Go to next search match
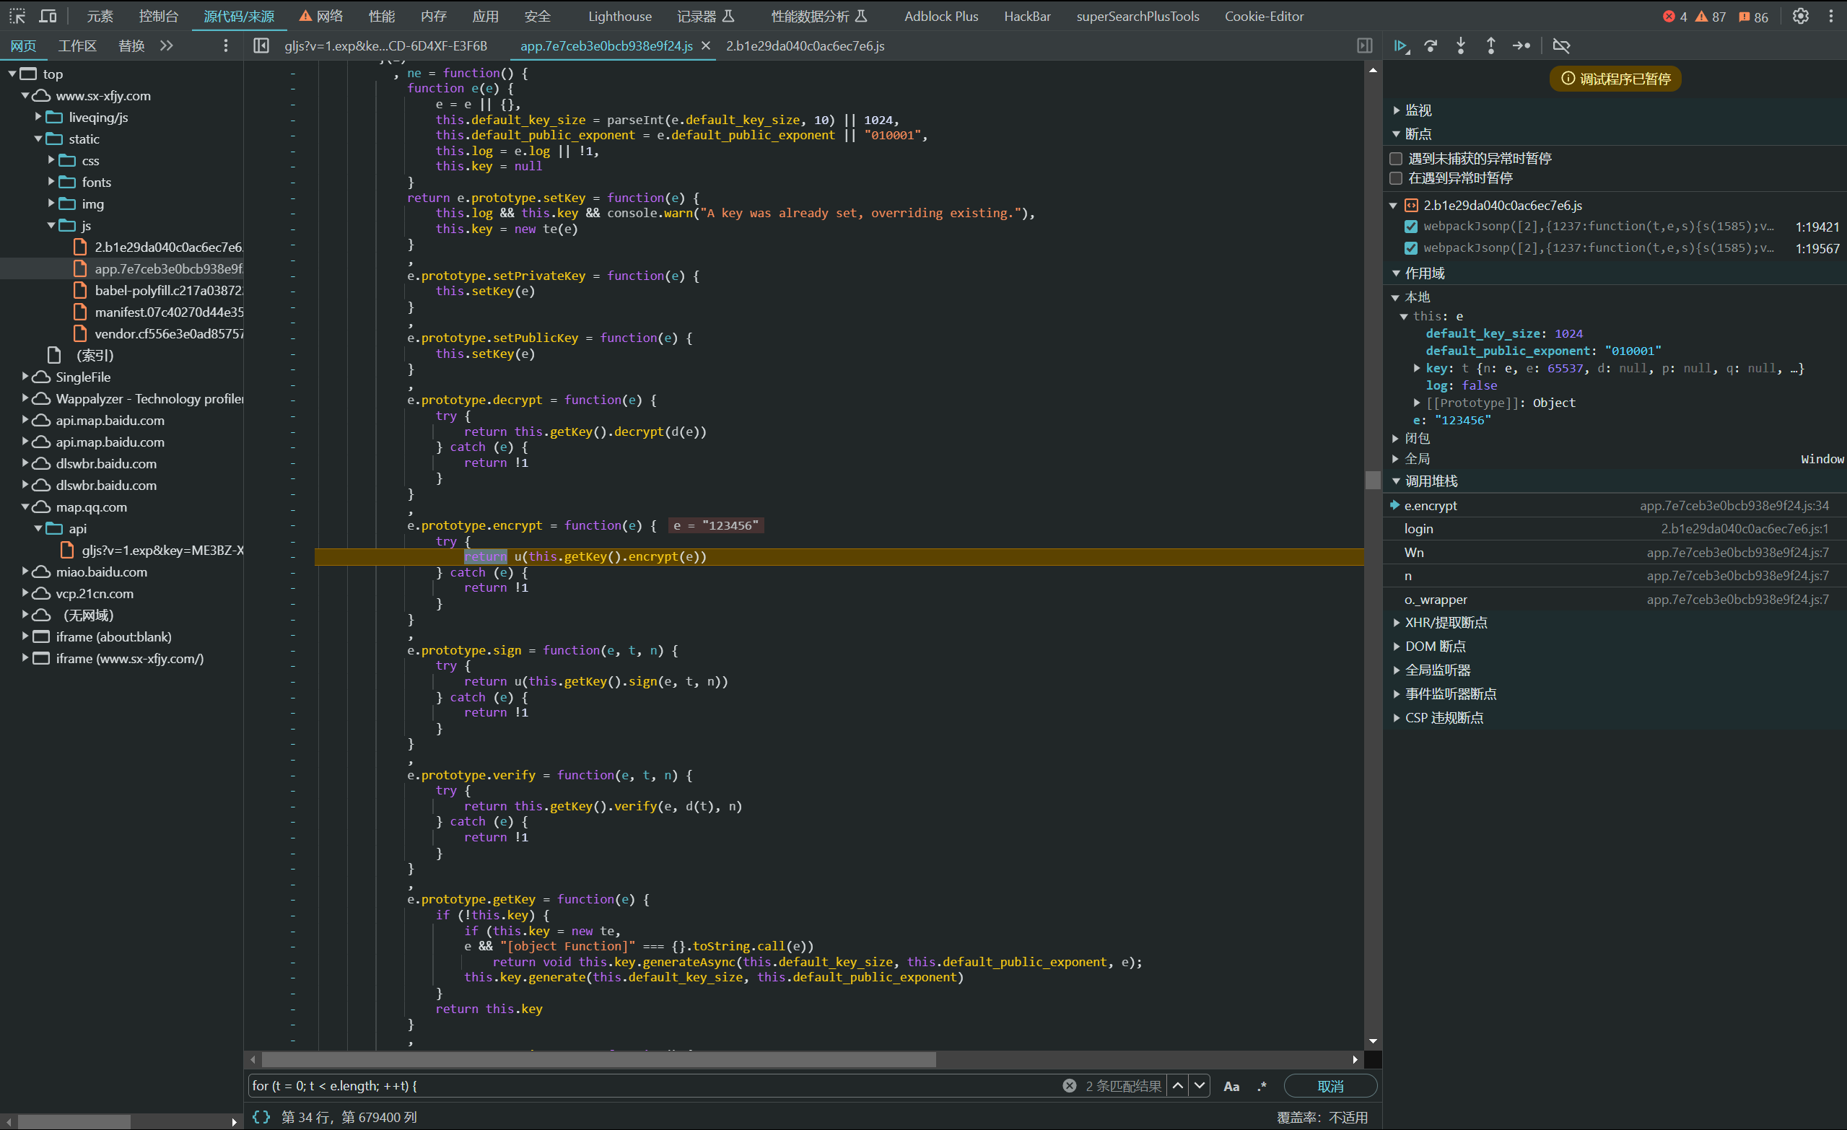 click(1200, 1086)
